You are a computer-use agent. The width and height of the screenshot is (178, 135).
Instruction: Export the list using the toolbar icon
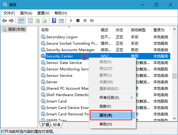(45, 21)
